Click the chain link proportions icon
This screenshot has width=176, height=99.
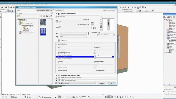[x=88, y=33]
